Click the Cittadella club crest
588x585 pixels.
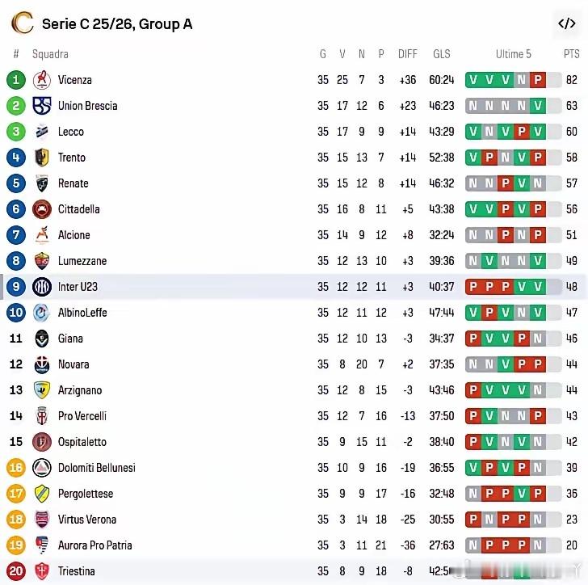42,209
